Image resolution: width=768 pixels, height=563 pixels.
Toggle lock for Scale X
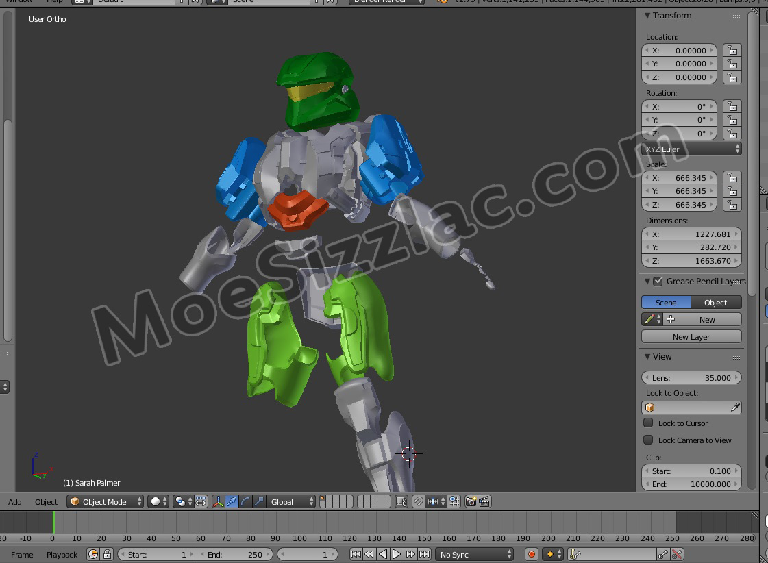coord(732,177)
